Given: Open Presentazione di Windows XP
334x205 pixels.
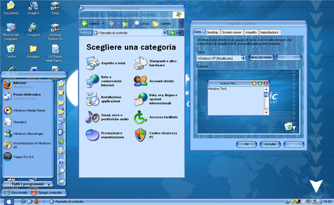Looking at the screenshot, I should (27, 145).
